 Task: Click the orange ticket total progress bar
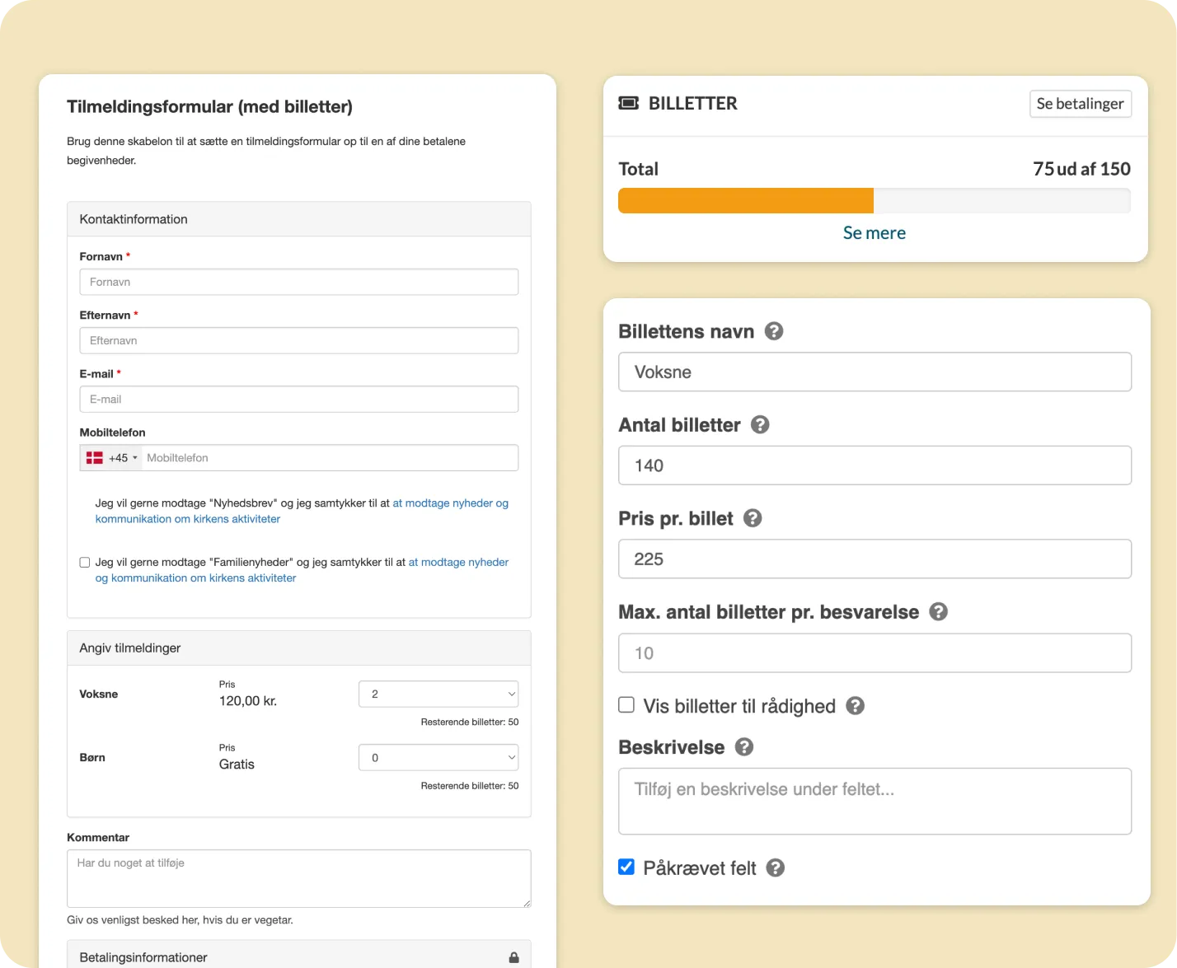click(x=746, y=201)
